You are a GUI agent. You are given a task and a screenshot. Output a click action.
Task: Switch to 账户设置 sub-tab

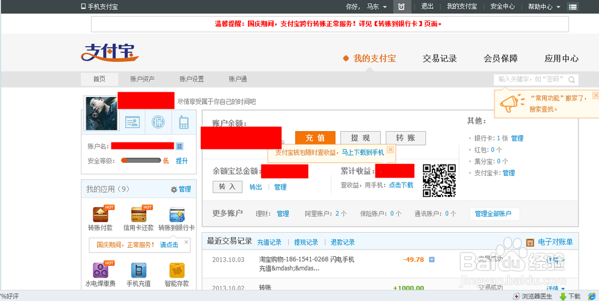[192, 80]
